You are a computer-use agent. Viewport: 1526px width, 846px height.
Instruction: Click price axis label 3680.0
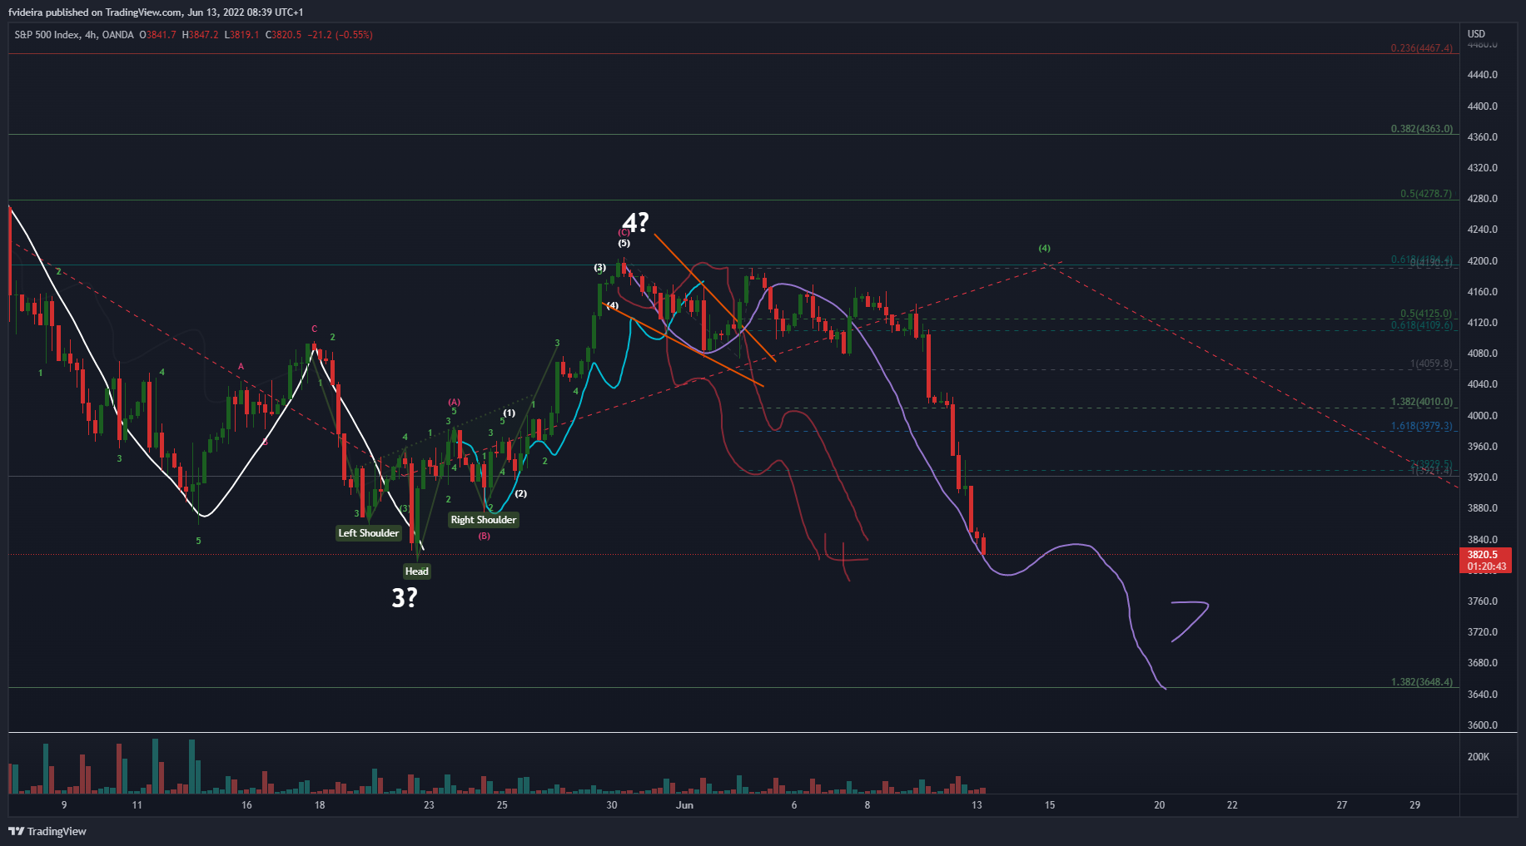click(1483, 663)
